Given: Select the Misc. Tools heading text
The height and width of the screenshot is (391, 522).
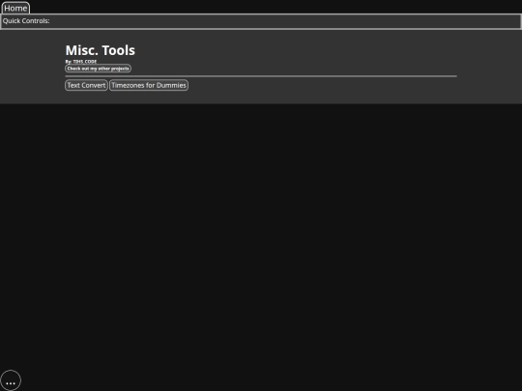Looking at the screenshot, I should [x=101, y=50].
